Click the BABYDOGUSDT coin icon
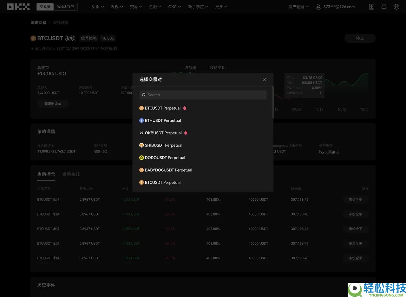 [x=141, y=170]
